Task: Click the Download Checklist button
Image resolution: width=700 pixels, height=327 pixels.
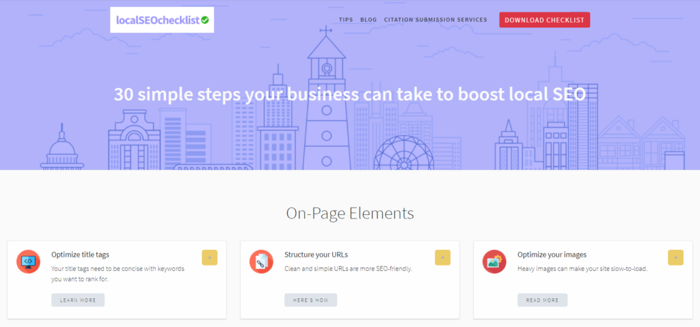Action: click(x=545, y=20)
